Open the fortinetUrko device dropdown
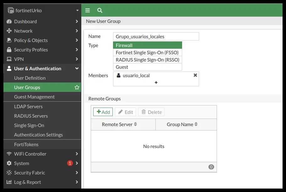Viewport: 286px width, 192px height. pos(77,11)
